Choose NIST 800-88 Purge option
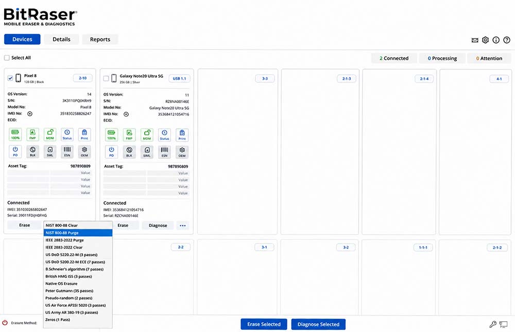 coord(78,233)
